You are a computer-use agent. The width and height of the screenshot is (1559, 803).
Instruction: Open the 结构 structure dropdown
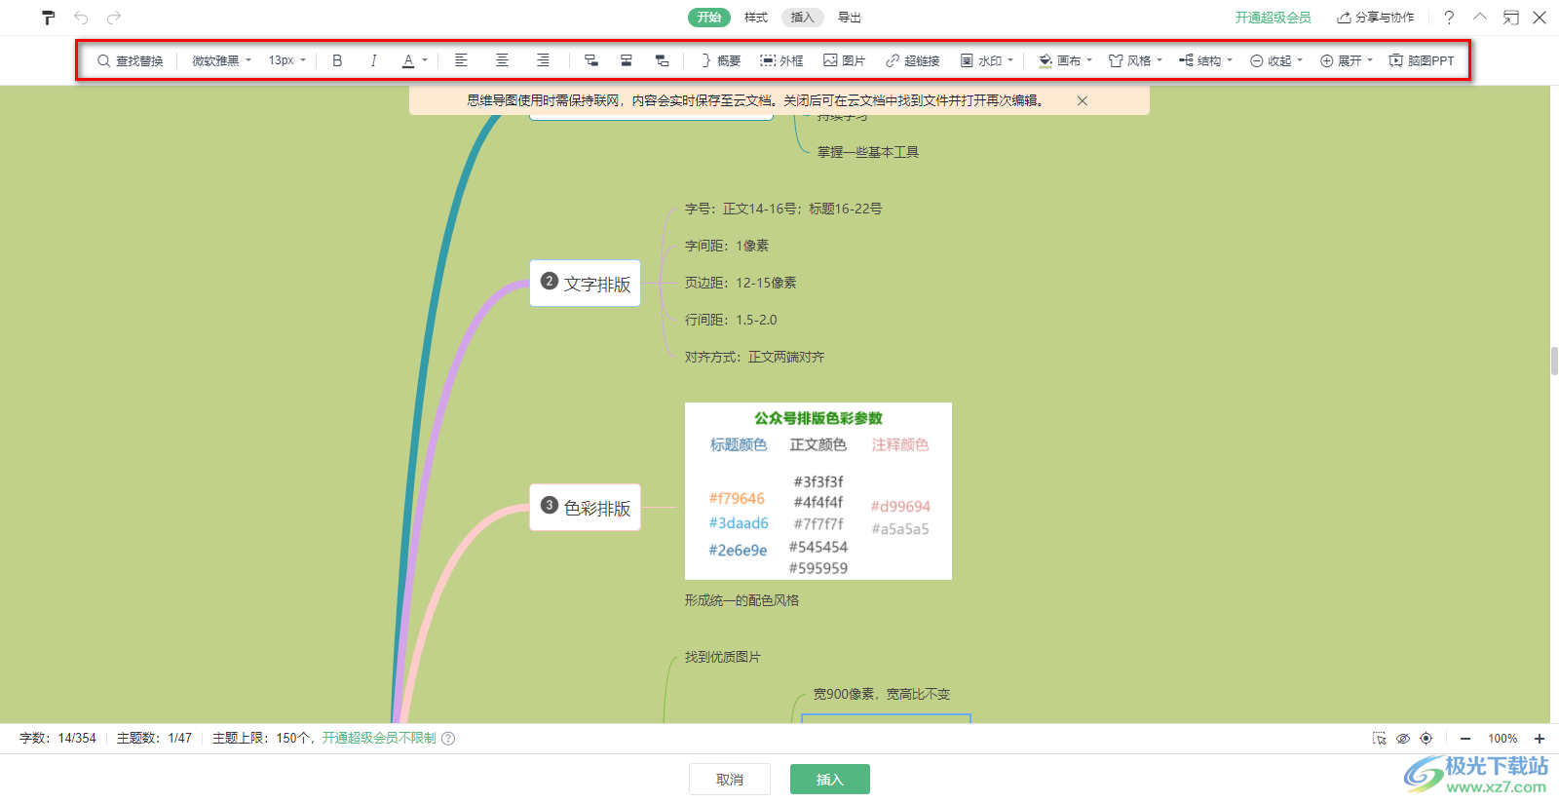pos(1206,60)
